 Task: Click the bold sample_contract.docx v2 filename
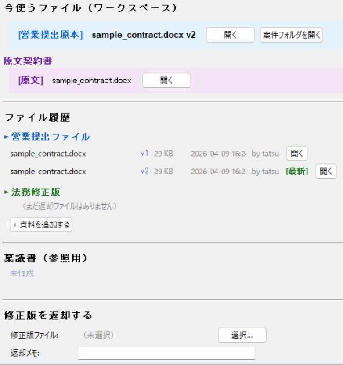coord(144,35)
